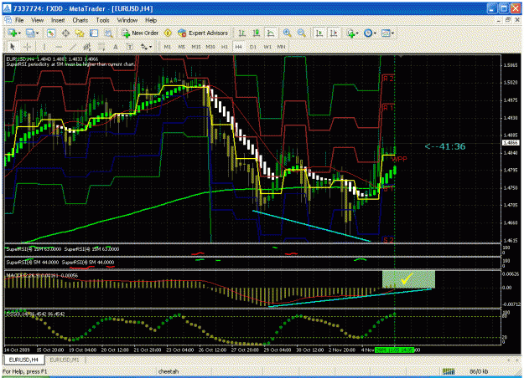Toggle chart Auto Scroll
Viewport: 524px width, 378px height.
click(319, 33)
